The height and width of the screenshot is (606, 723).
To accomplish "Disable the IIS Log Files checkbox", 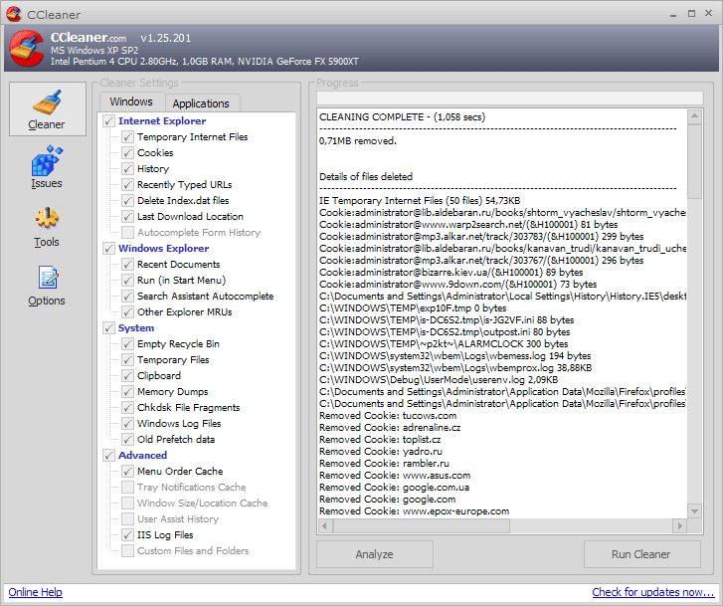I will (x=127, y=535).
